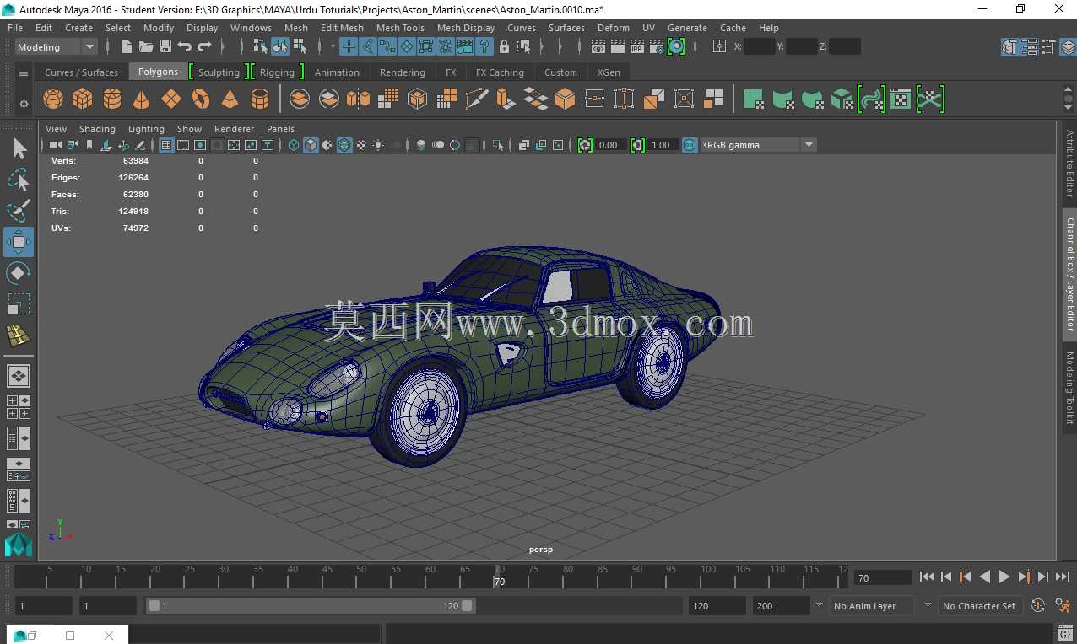1077x644 pixels.
Task: Activate the Lasso select tool
Action: (x=19, y=180)
